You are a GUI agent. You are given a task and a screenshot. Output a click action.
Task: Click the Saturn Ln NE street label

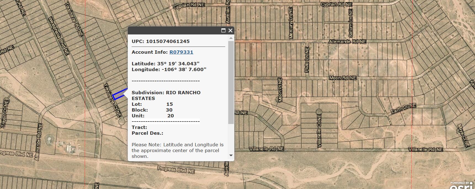pyautogui.click(x=351, y=23)
